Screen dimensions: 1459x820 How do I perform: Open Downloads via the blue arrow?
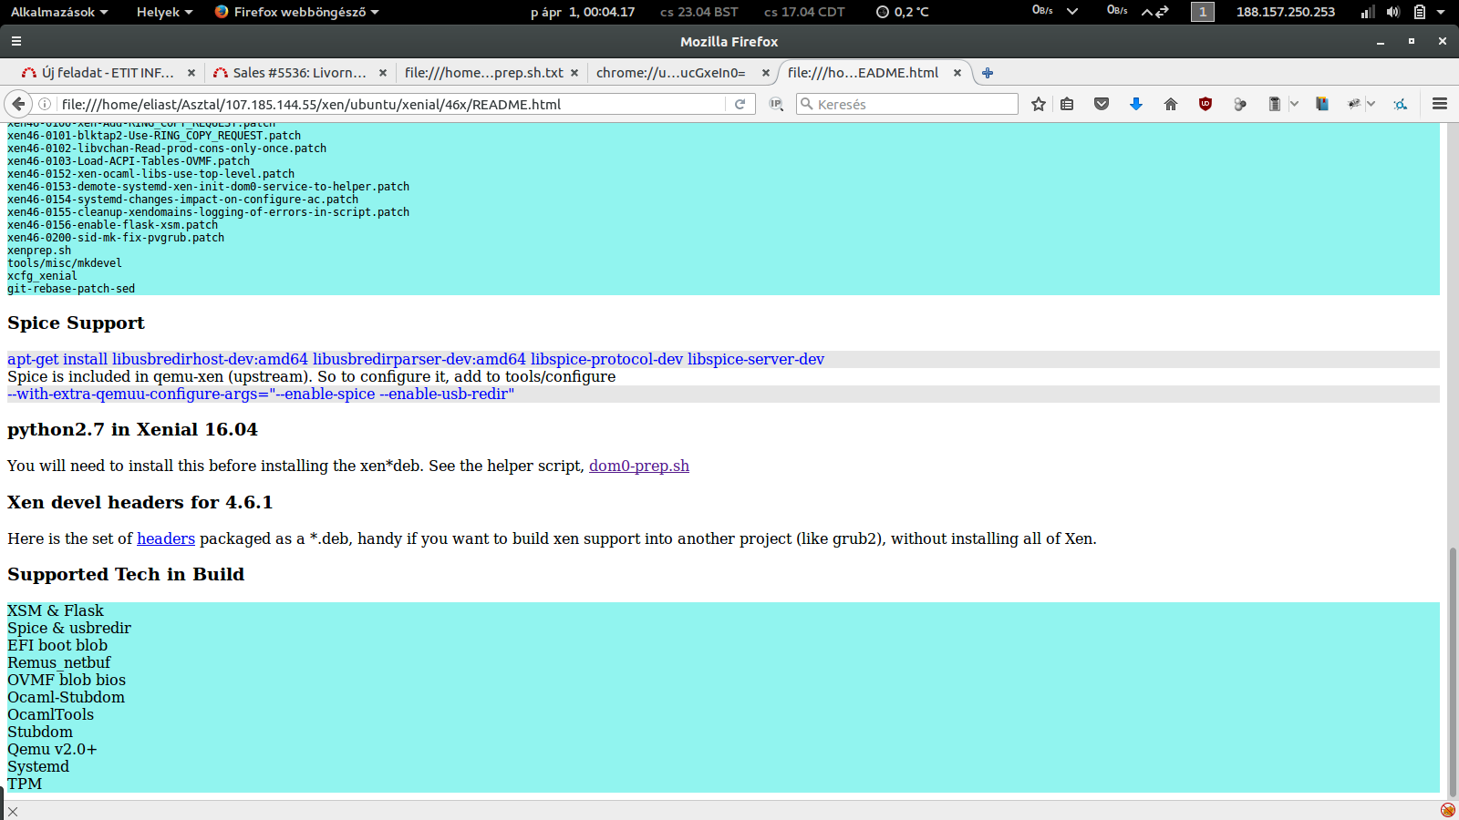coord(1136,104)
